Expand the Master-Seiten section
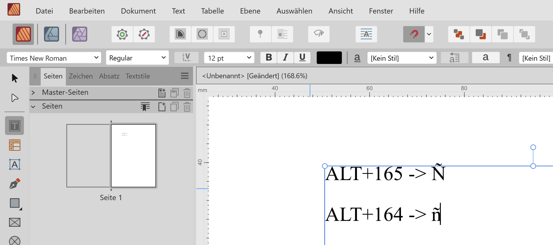Image resolution: width=553 pixels, height=245 pixels. pyautogui.click(x=33, y=93)
